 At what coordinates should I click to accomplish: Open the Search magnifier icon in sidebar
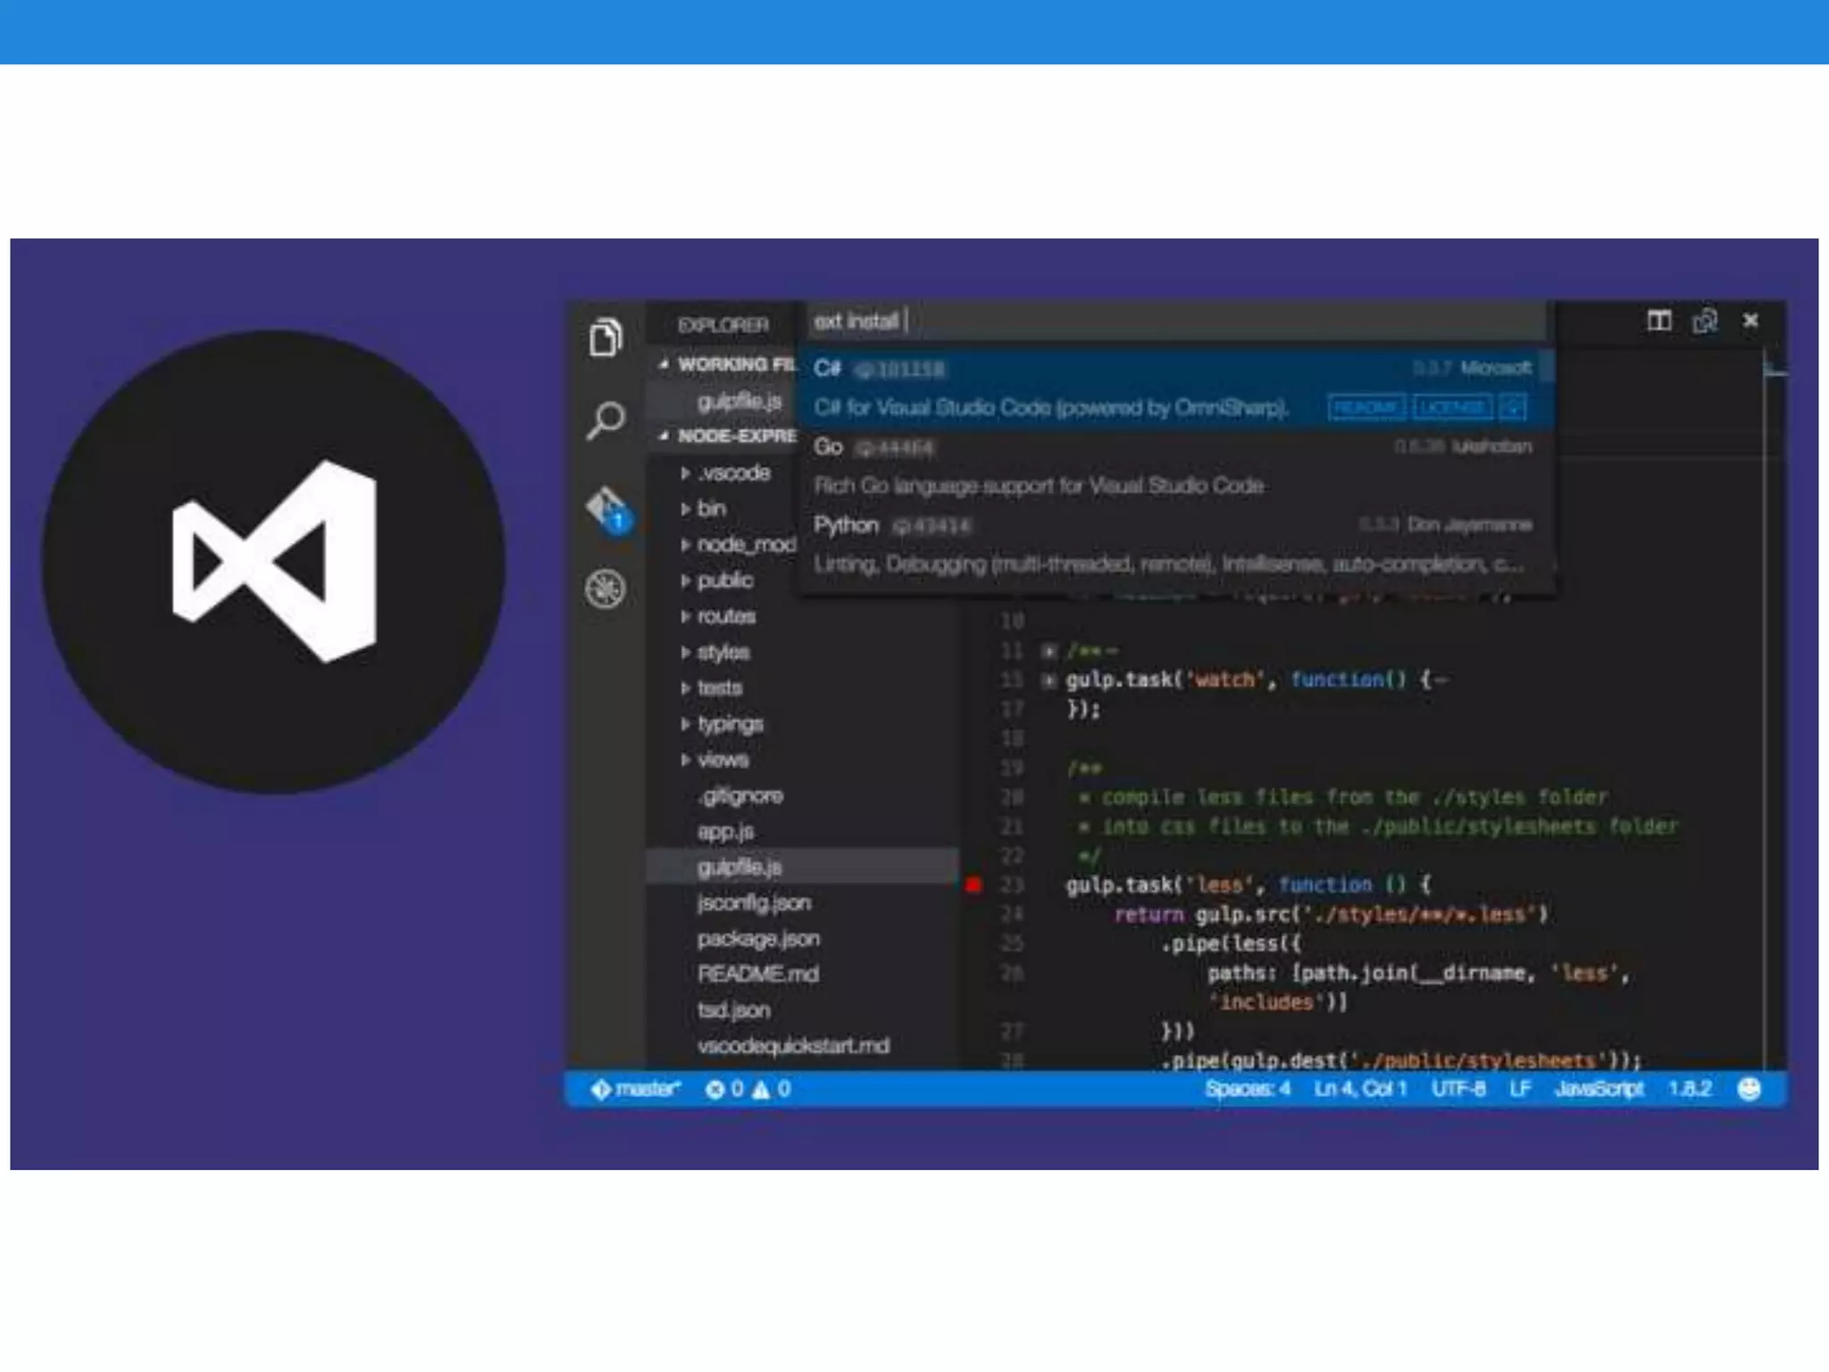point(605,420)
